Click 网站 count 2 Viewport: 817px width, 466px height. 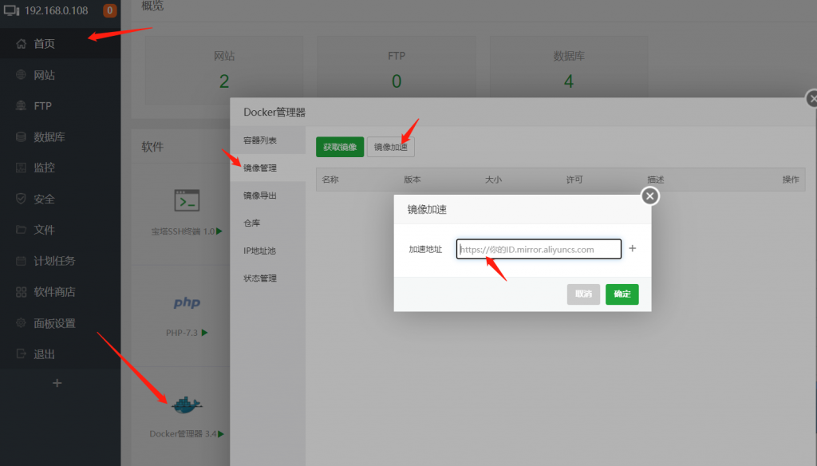click(x=224, y=81)
